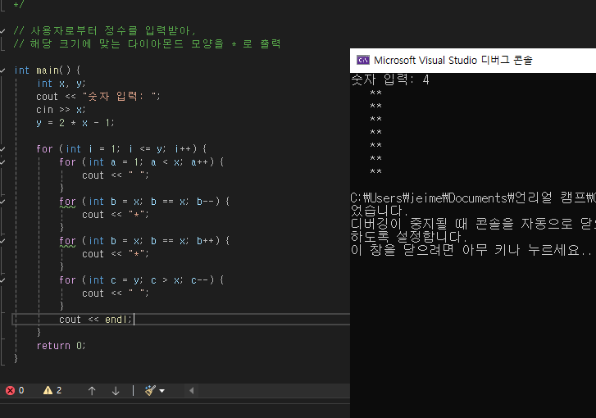Click the console line '었습니다.'

[x=380, y=211]
